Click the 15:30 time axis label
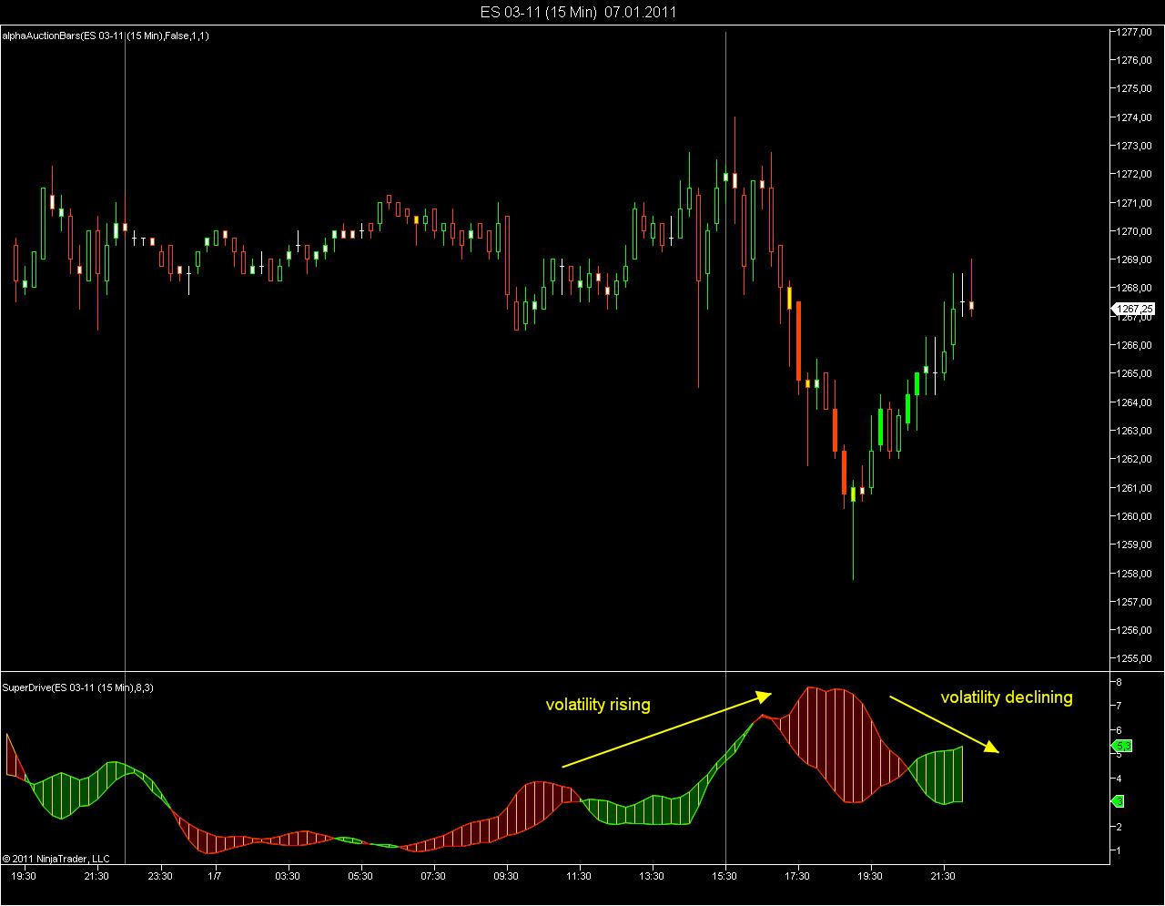The image size is (1165, 906). pos(724,876)
